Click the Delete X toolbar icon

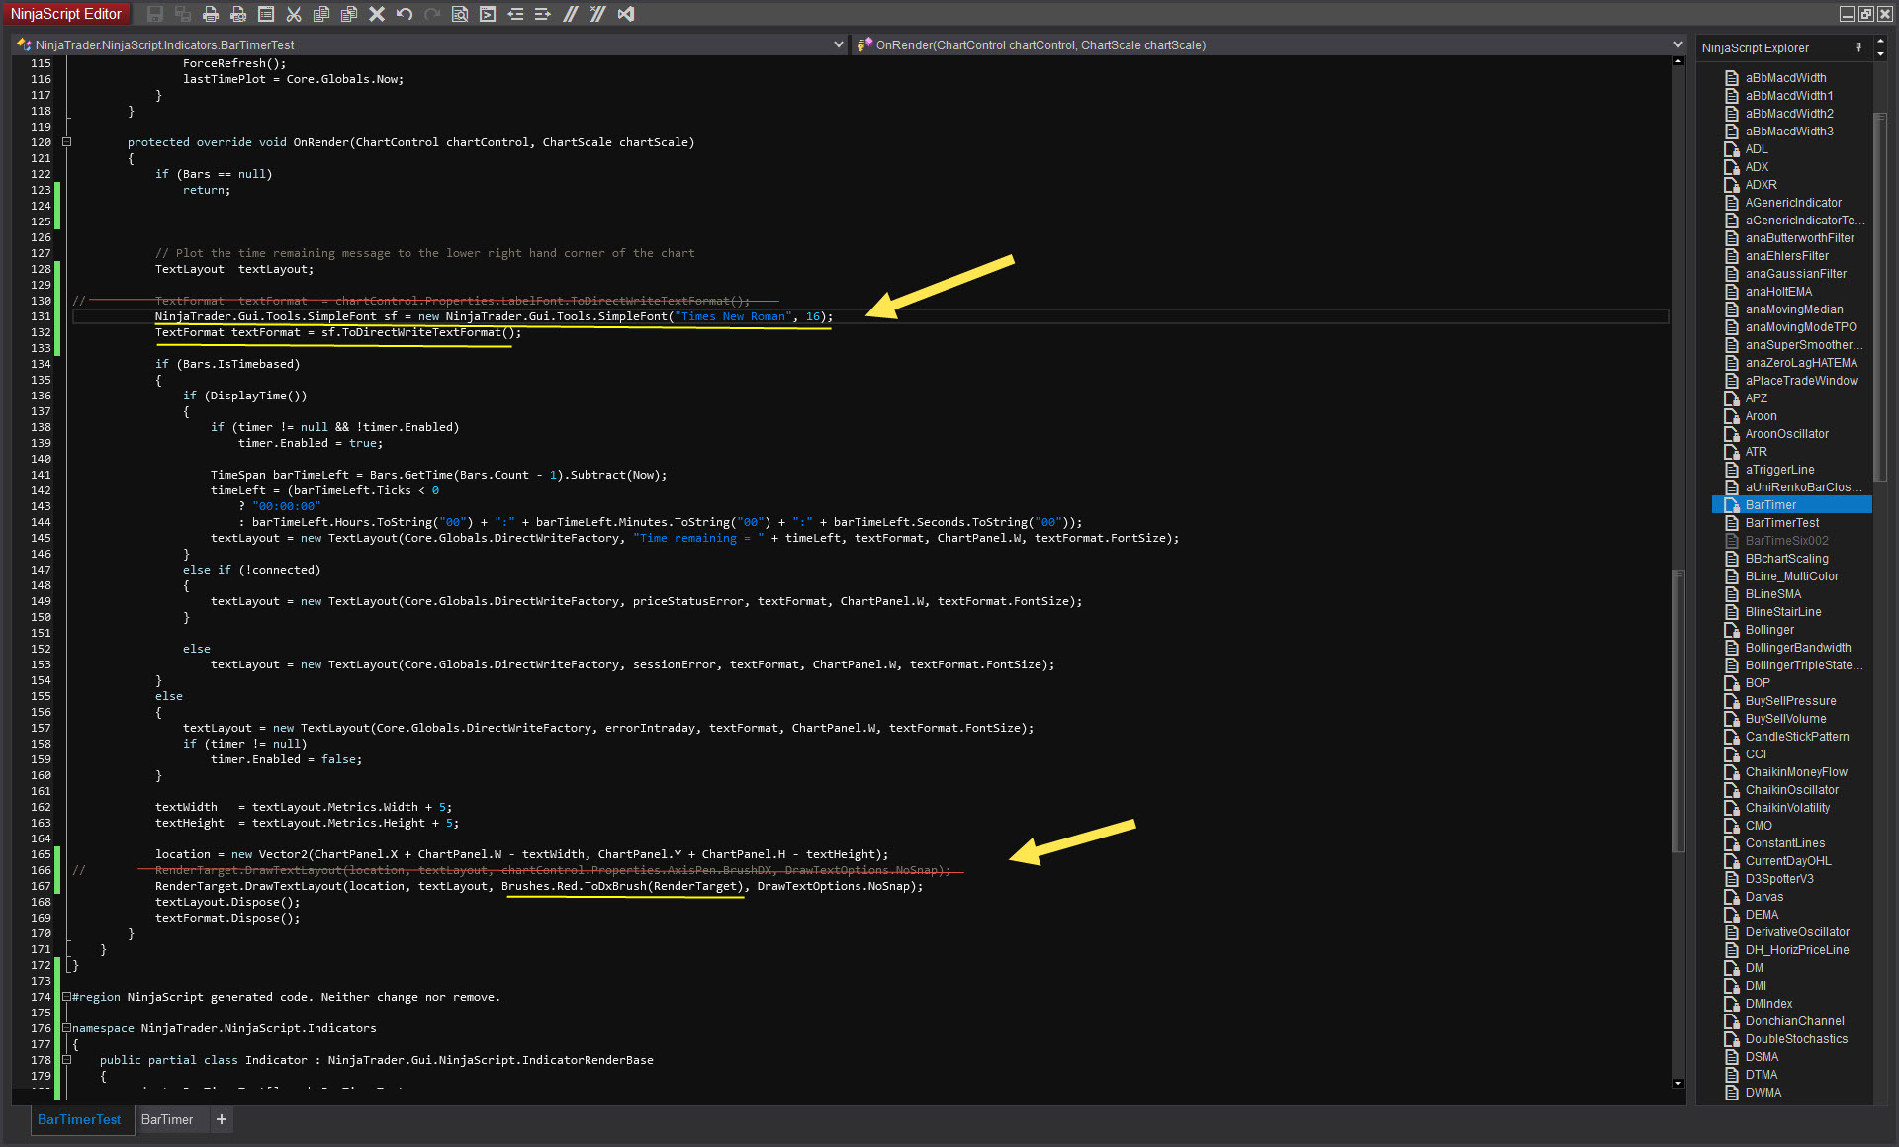click(x=377, y=14)
